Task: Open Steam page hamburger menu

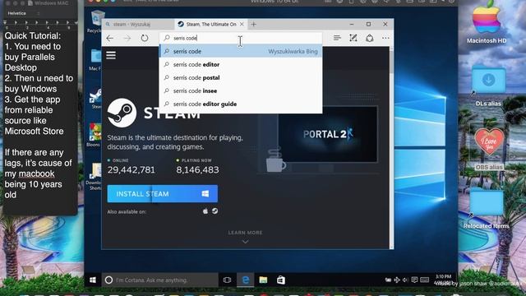Action: click(x=111, y=55)
